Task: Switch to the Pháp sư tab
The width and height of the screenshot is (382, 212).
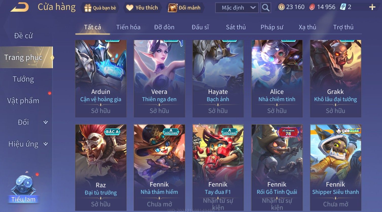Action: pos(272,27)
